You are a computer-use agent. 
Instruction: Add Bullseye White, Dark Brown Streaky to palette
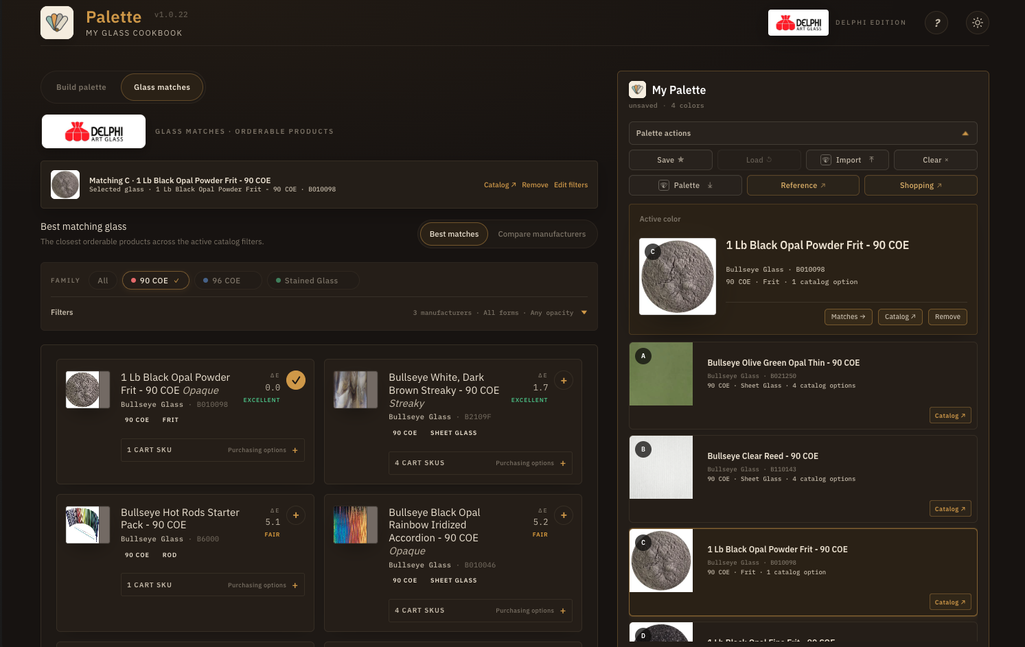[x=564, y=380]
